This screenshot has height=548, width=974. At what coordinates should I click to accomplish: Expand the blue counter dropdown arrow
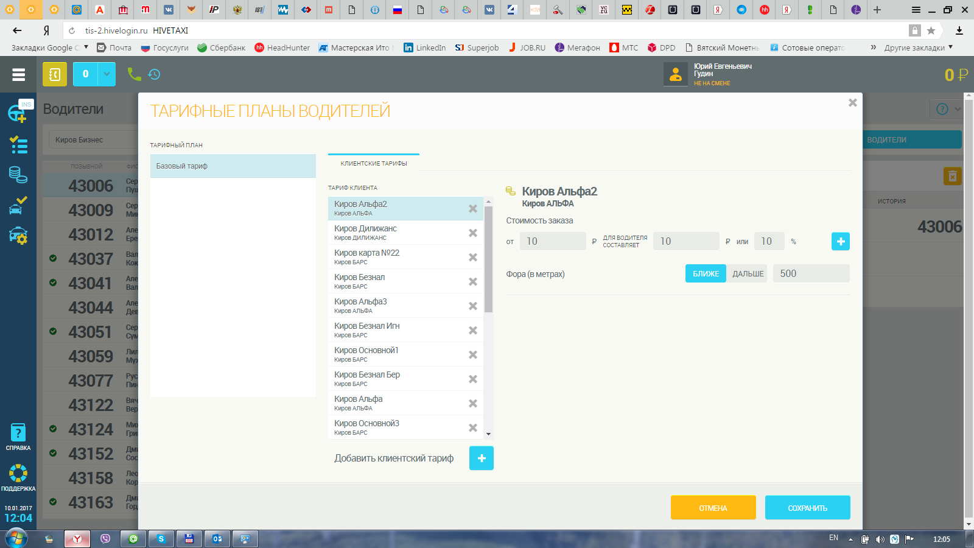(107, 74)
